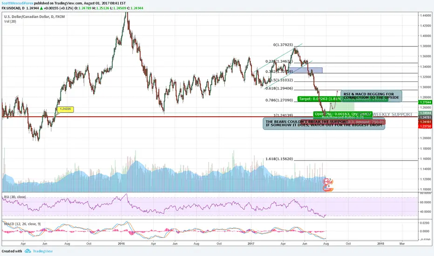434x256 pixels.
Task: Select the yellow 1.24226 price callout
Action: click(65, 109)
